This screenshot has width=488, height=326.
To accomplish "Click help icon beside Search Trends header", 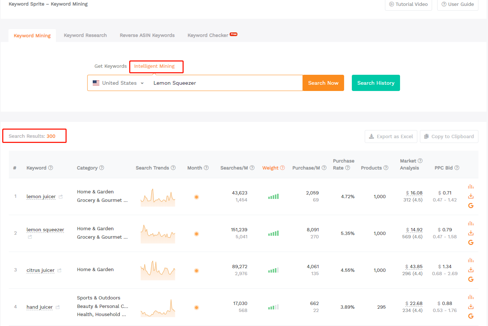I will [173, 168].
